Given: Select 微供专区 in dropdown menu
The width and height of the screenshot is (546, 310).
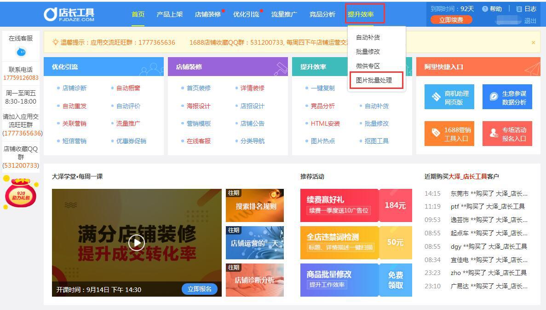Looking at the screenshot, I should [x=368, y=66].
